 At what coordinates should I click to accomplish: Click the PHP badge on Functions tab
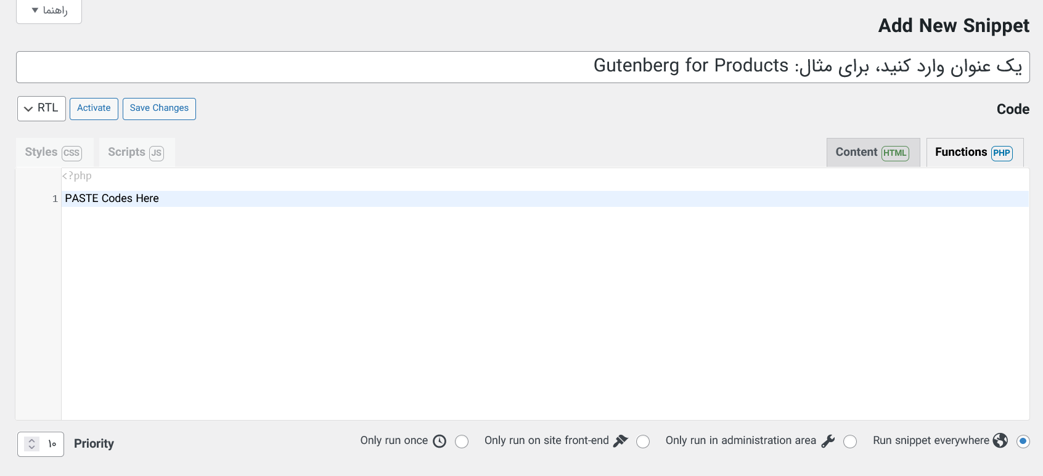click(1002, 153)
